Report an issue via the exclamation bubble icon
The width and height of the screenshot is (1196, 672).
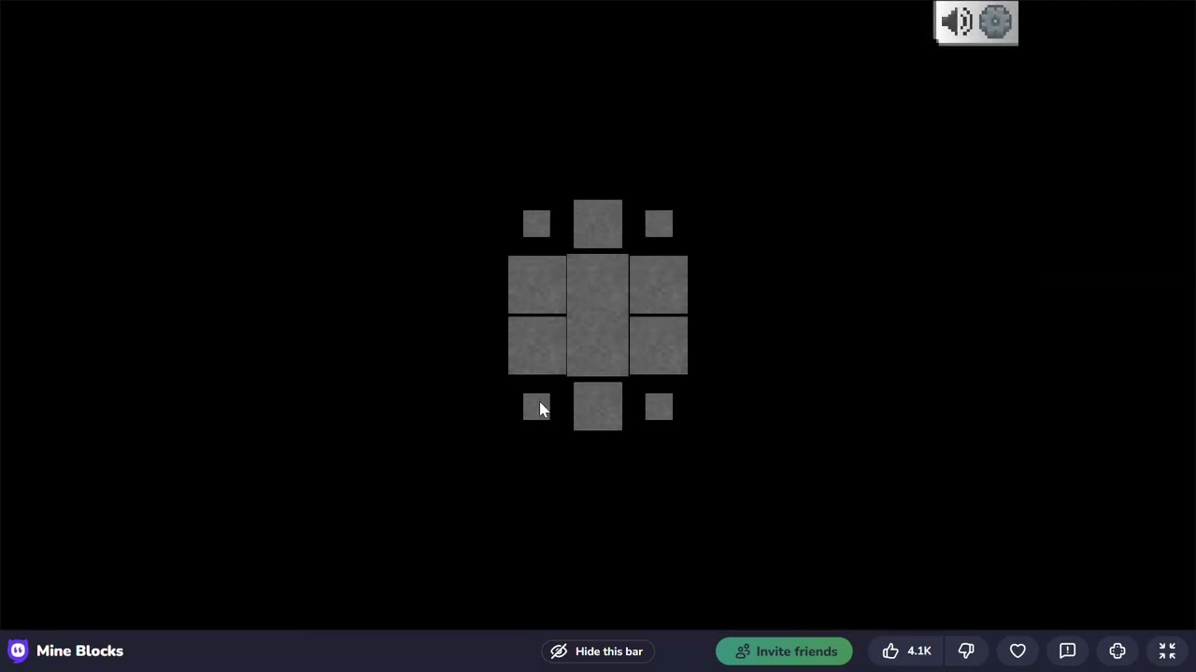pos(1067,651)
